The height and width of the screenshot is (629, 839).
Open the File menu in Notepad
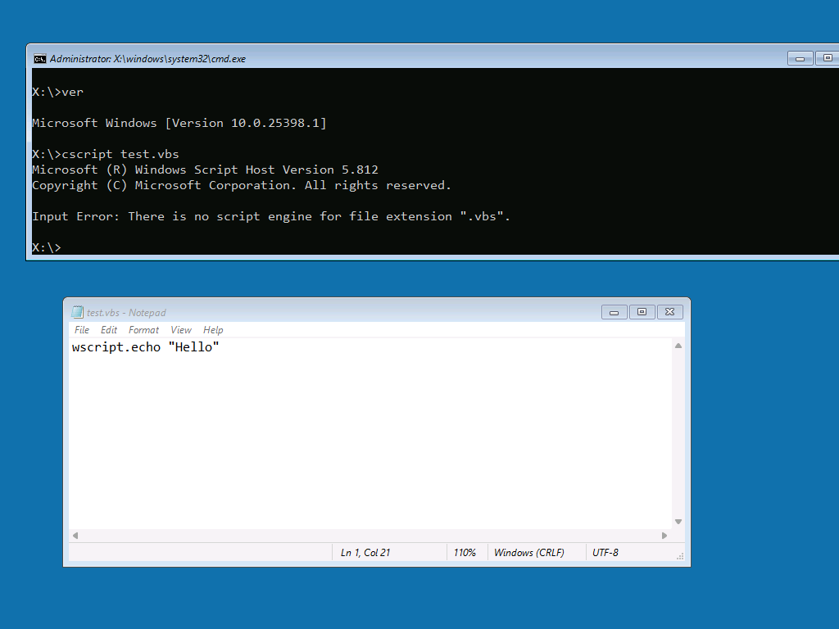point(81,330)
